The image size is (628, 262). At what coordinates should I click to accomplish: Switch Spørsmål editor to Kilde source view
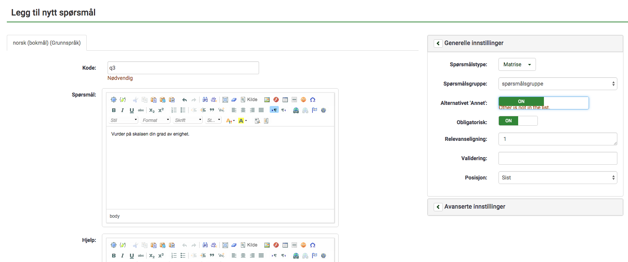point(249,100)
